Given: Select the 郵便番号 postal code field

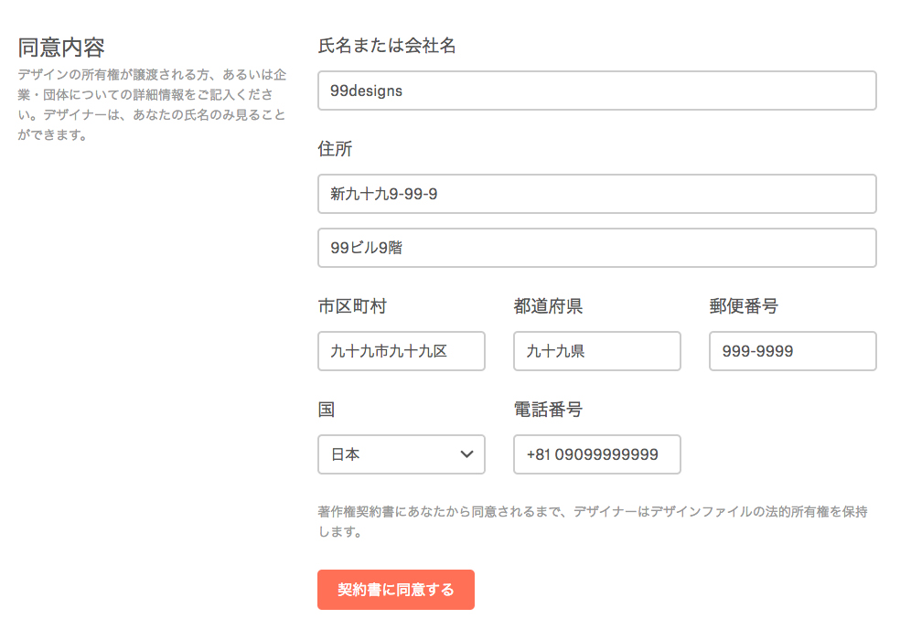Looking at the screenshot, I should [792, 351].
